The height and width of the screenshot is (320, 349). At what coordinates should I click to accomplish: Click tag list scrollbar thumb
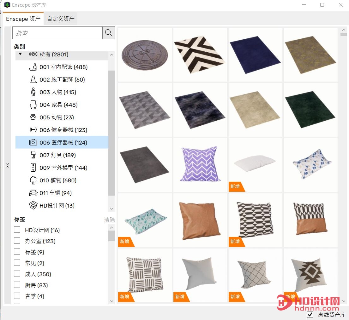tap(111, 236)
